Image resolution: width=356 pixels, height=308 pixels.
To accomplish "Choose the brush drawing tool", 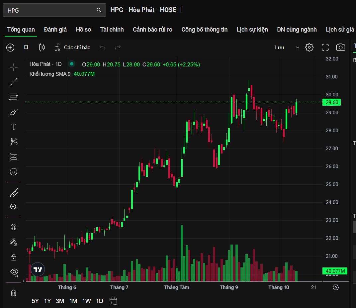I will click(14, 112).
